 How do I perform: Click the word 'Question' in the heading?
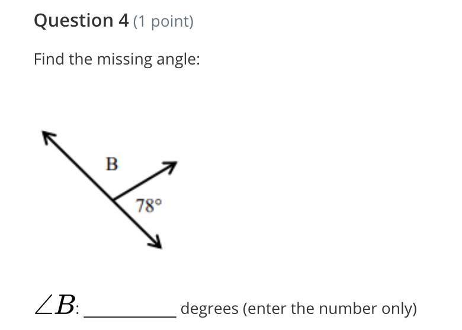pyautogui.click(x=66, y=21)
